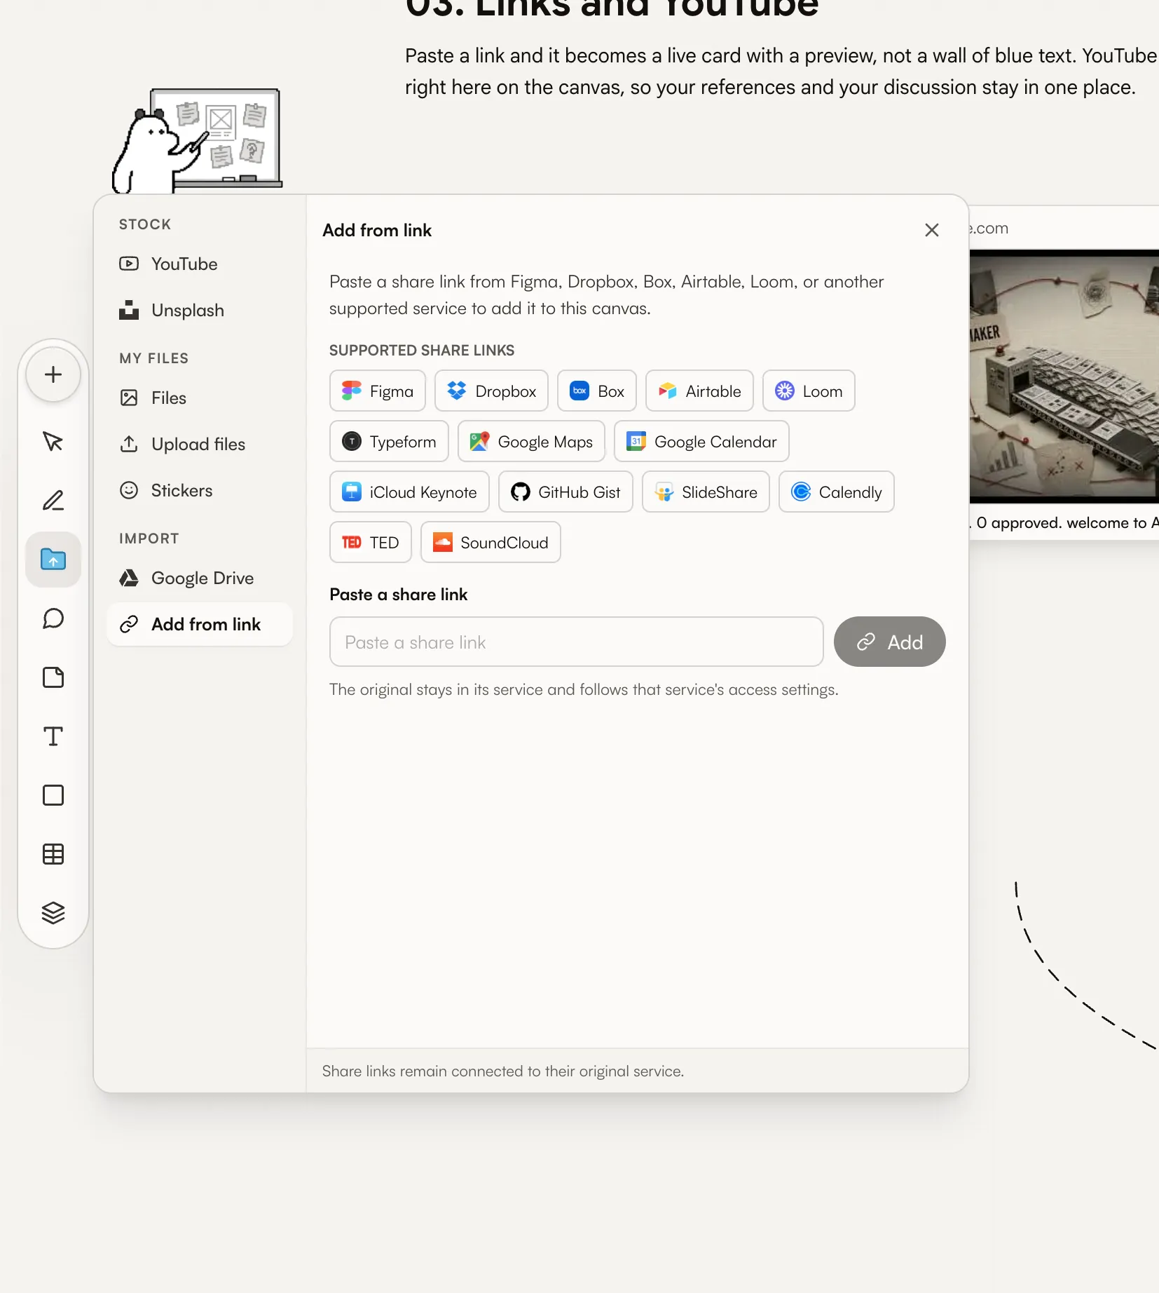The image size is (1159, 1293).
Task: Open the Stickers section
Action: click(x=200, y=490)
